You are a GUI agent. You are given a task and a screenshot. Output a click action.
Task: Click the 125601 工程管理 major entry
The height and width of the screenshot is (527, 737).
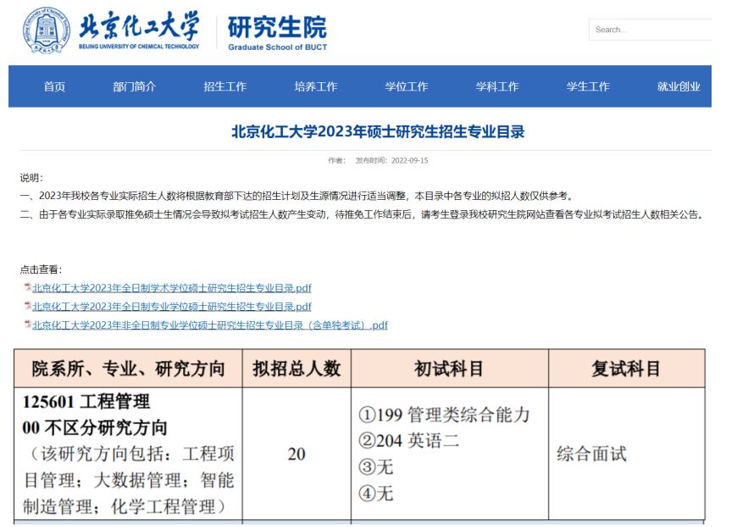86,402
